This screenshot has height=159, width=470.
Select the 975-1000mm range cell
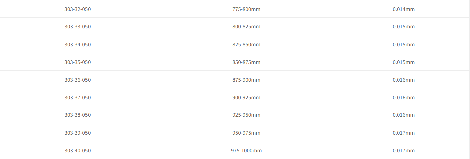coord(246,151)
